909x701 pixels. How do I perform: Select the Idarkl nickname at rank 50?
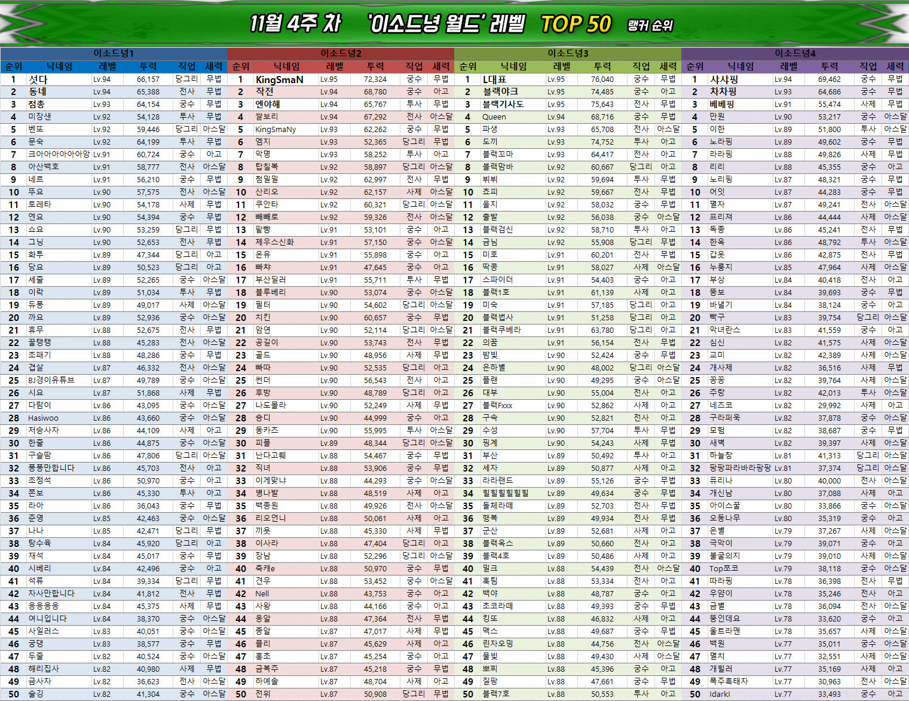720,694
